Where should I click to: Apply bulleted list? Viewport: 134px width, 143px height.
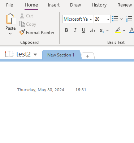pyautogui.click(x=115, y=19)
